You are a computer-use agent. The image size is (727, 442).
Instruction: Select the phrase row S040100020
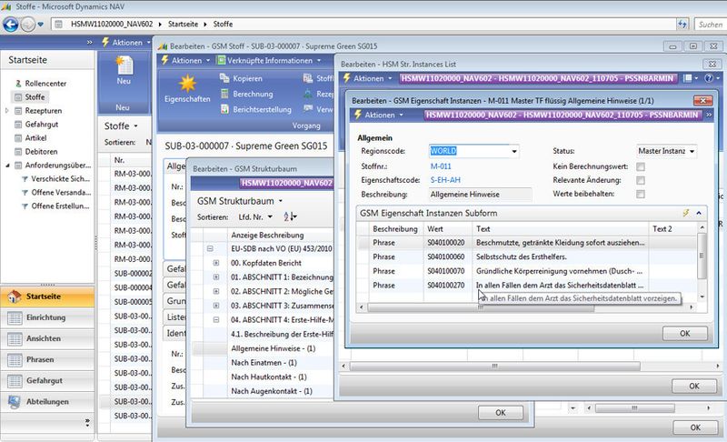tap(526, 243)
